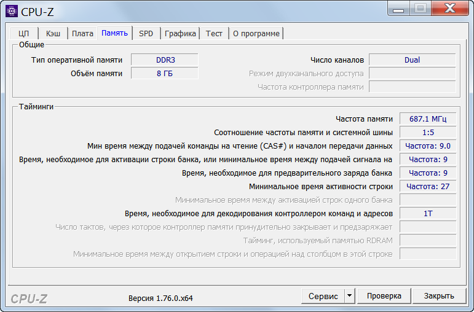Open the О программе tab
This screenshot has height=312, width=474.
(256, 34)
